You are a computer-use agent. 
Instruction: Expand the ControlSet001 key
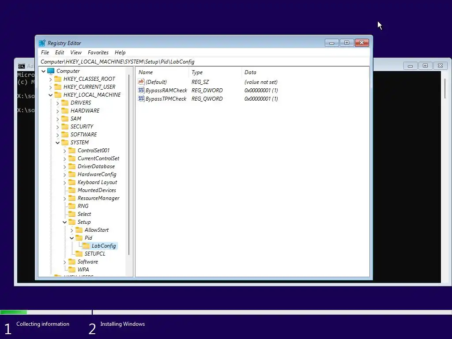64,151
